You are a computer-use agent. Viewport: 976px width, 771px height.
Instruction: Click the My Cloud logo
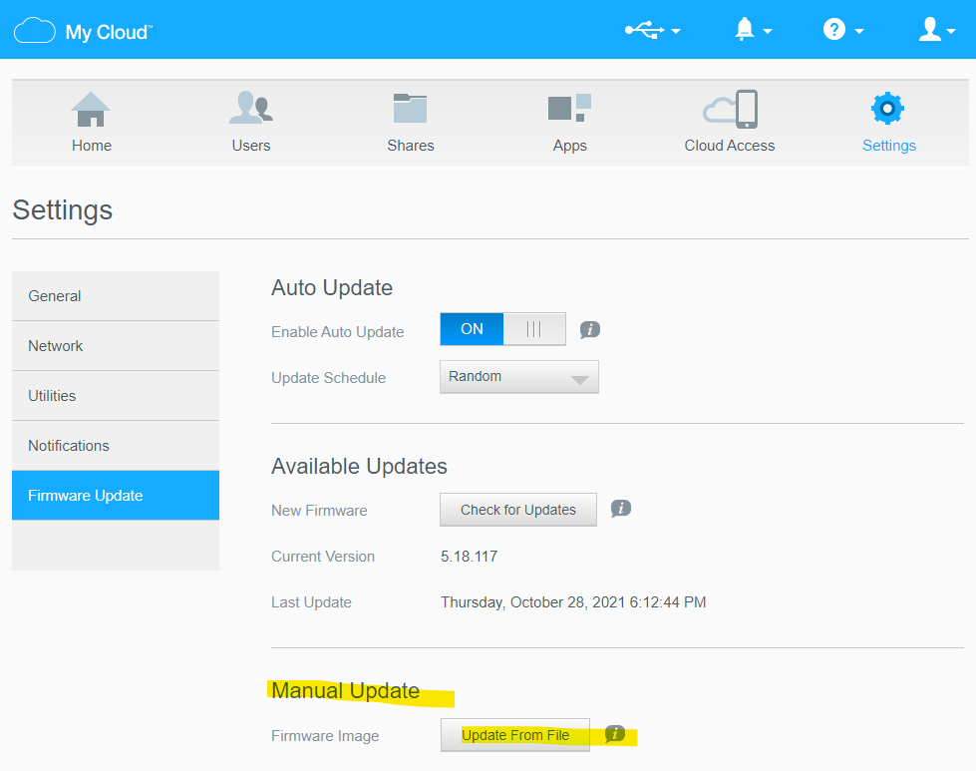83,31
